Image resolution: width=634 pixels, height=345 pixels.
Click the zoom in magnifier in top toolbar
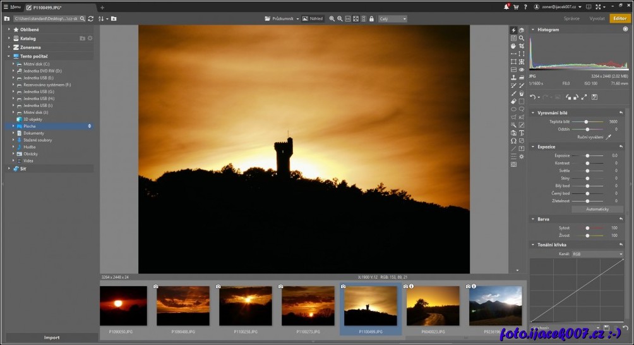pyautogui.click(x=332, y=18)
